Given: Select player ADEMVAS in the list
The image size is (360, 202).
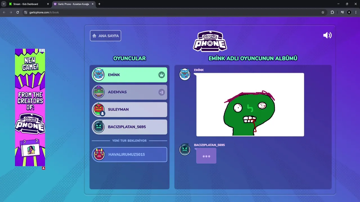Looking at the screenshot, I should click(x=129, y=92).
